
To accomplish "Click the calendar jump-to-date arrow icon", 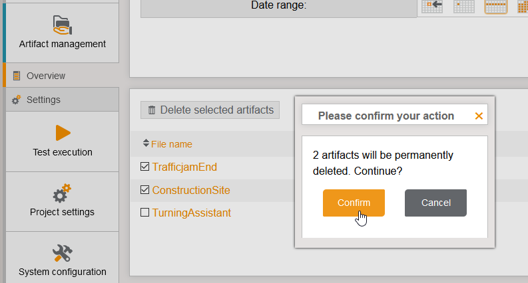I will coord(432,6).
